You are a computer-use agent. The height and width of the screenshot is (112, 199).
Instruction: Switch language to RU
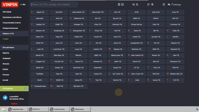coord(24,5)
